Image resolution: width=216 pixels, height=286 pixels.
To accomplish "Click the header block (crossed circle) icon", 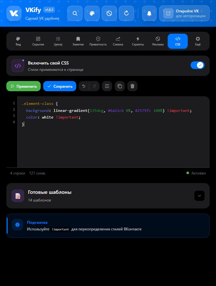I will click(109, 13).
